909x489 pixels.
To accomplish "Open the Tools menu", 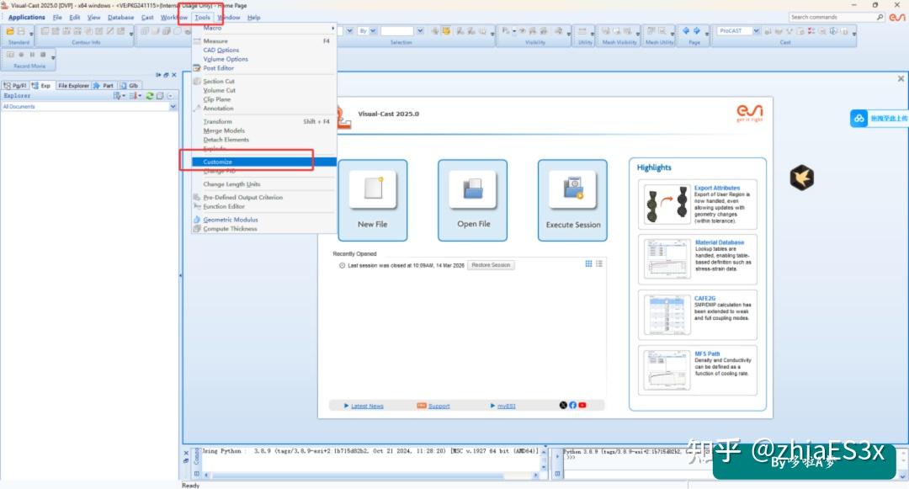I will (x=202, y=18).
